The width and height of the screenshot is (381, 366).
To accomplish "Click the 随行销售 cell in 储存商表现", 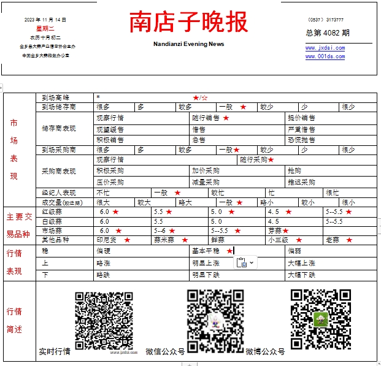I will click(237, 118).
